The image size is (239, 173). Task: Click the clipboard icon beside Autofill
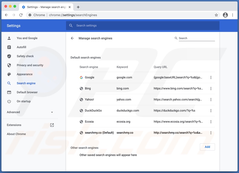pyautogui.click(x=9, y=47)
